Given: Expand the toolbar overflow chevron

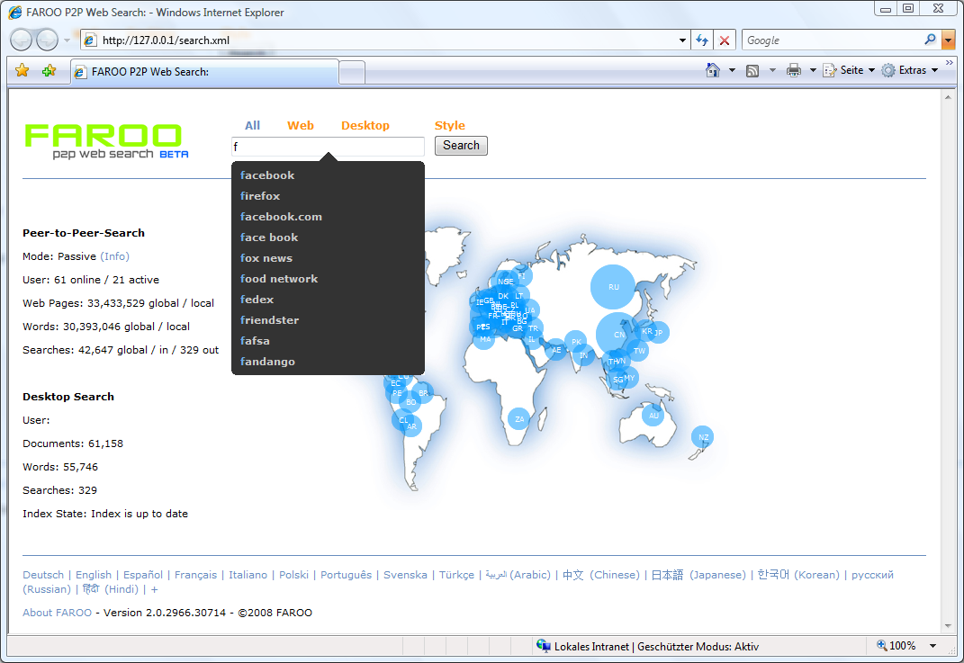Looking at the screenshot, I should pos(950,63).
